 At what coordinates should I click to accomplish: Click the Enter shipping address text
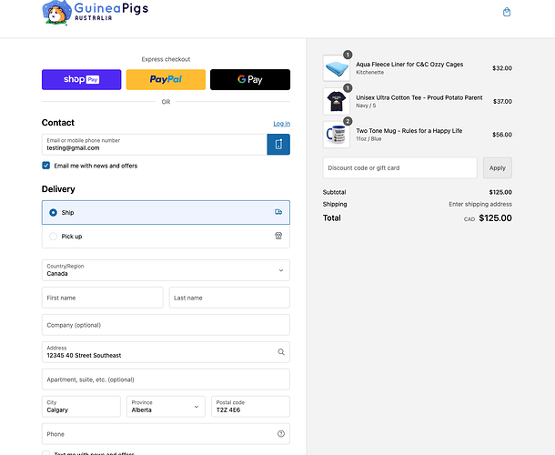[x=480, y=205]
